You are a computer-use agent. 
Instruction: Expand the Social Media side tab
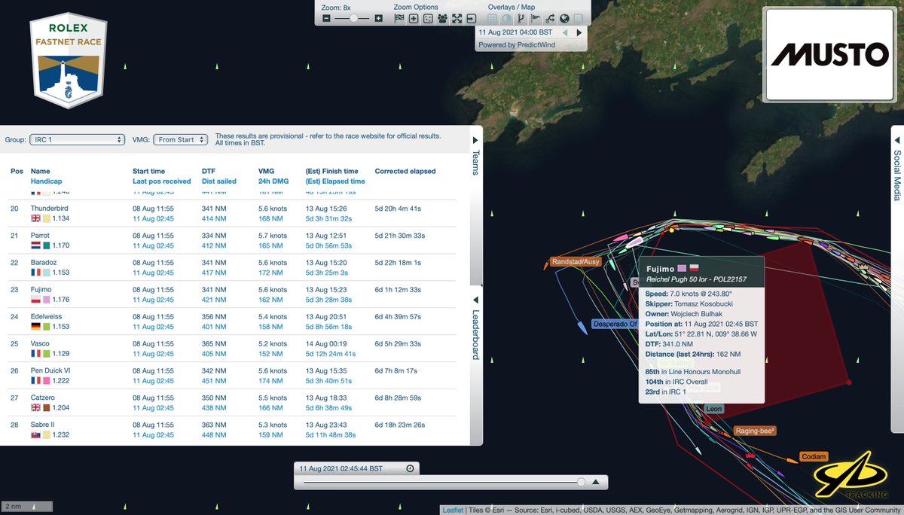click(897, 175)
